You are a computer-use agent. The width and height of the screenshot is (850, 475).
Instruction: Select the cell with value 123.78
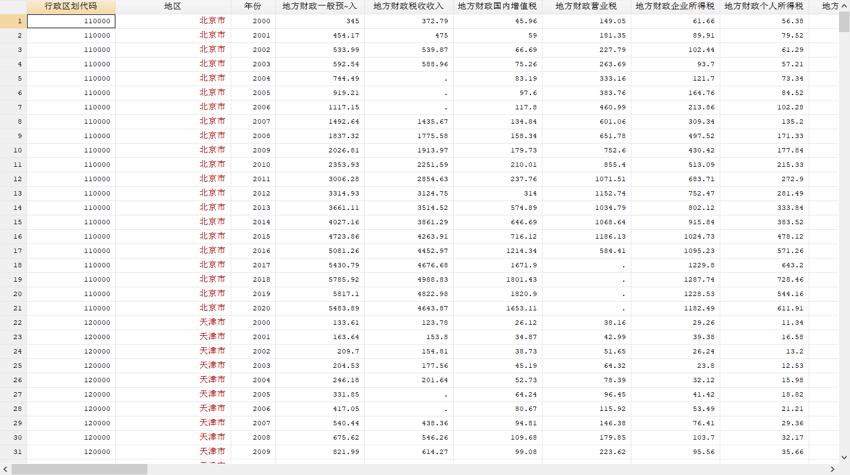point(409,323)
